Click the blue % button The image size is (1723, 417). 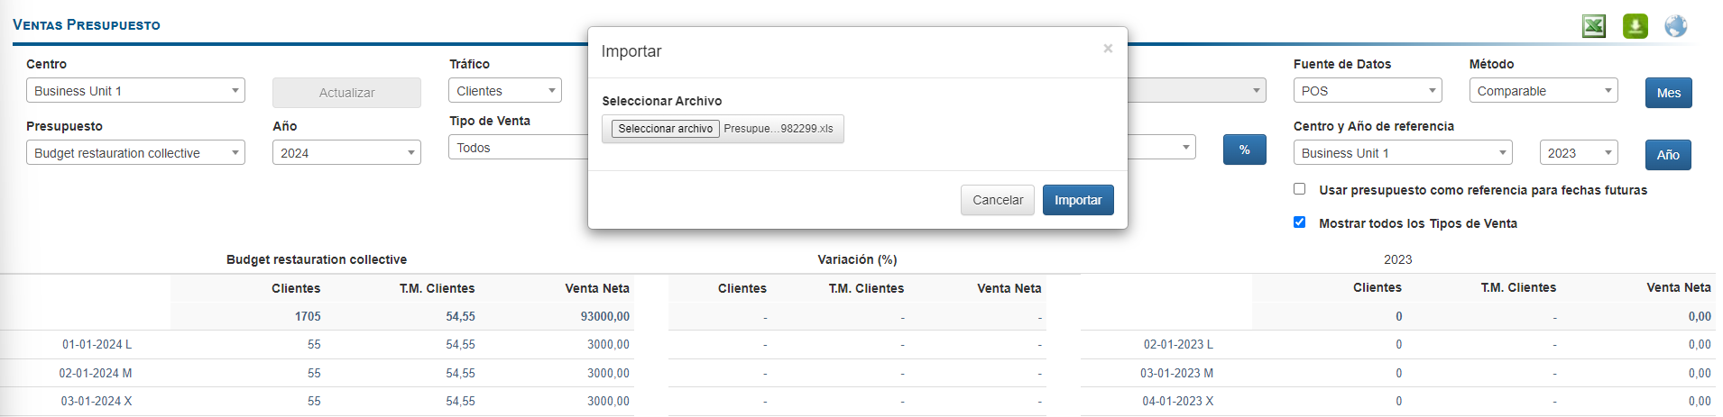[x=1245, y=150]
